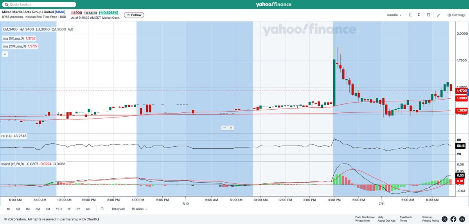Open About Our Ads link
This screenshot has height=224, width=469.
[386, 221]
